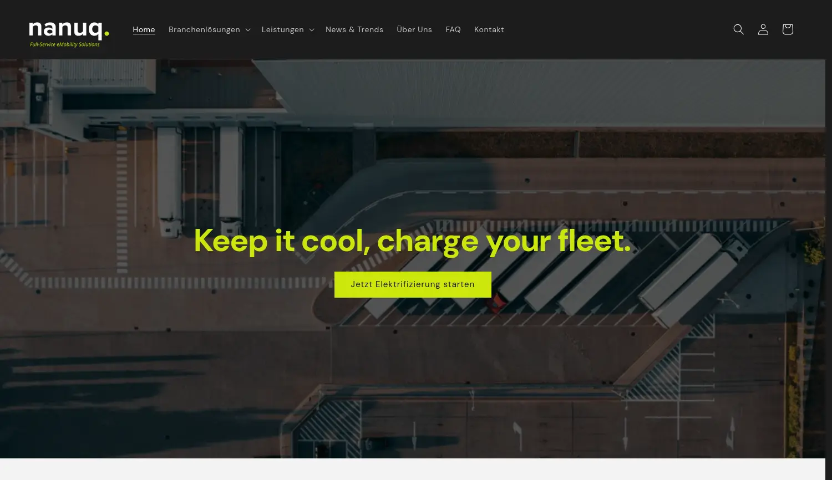
Task: Click the chevron beside Branchenlösungen
Action: point(247,30)
